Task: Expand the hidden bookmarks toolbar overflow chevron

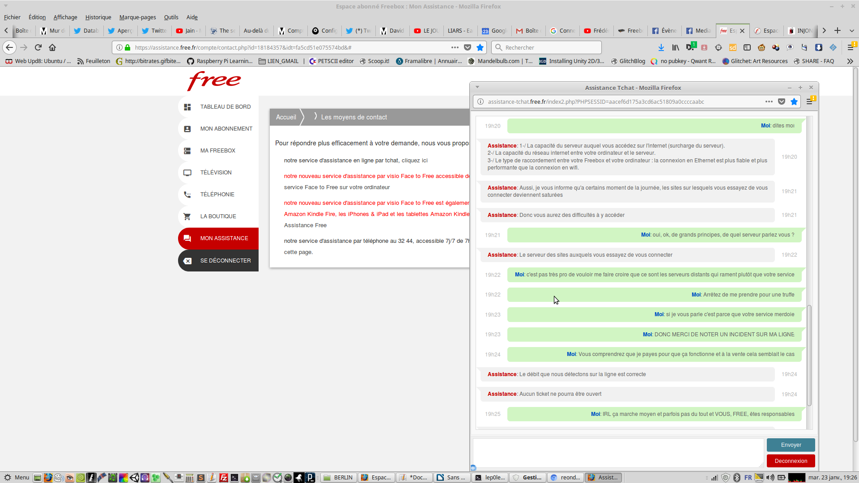Action: [x=850, y=61]
